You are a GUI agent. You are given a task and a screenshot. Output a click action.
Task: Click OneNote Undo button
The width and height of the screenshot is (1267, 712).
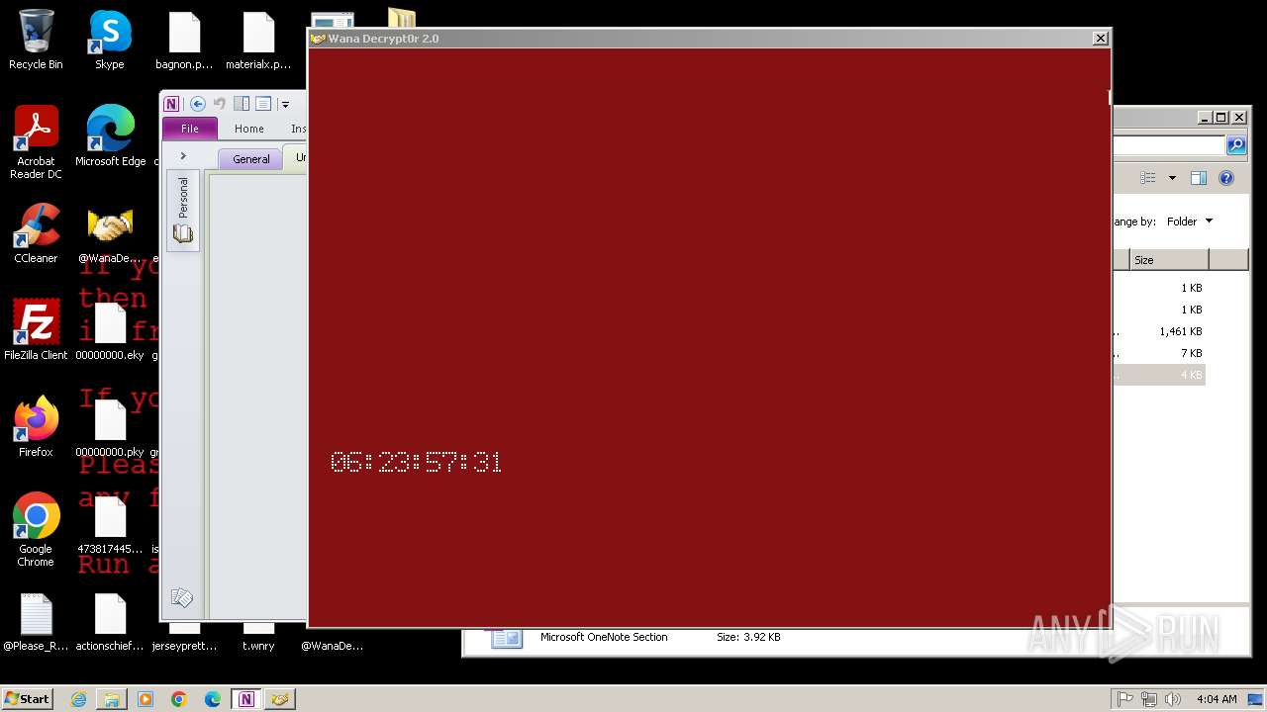tap(219, 104)
